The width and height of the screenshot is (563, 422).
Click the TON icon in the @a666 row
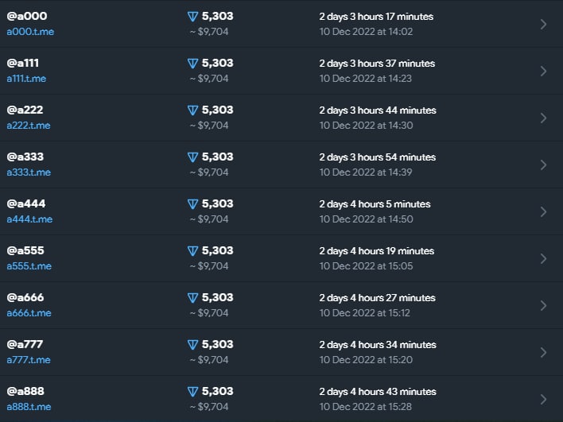point(192,298)
